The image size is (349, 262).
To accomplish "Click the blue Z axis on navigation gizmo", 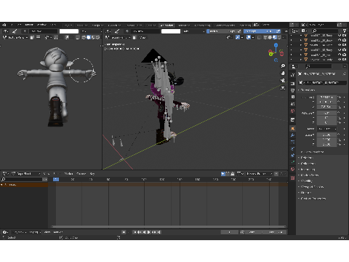I will pos(276,45).
